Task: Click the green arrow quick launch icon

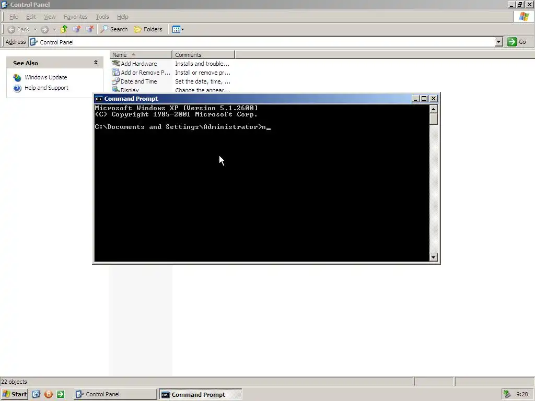Action: [x=61, y=394]
